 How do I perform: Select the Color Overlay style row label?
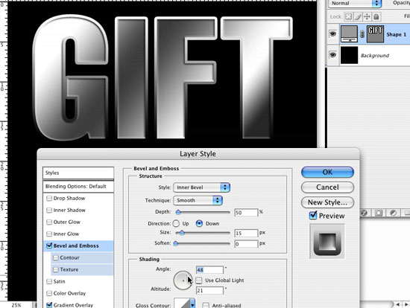(69, 293)
